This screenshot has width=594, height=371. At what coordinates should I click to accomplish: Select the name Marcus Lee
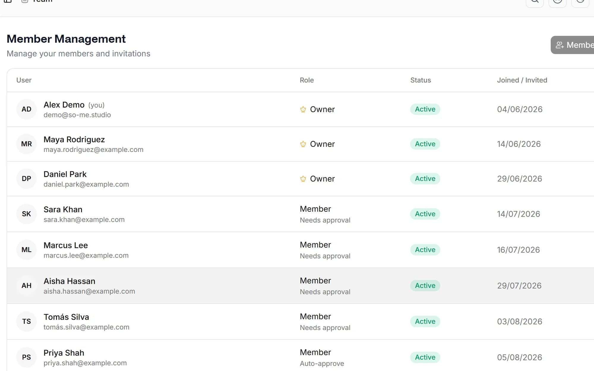pyautogui.click(x=66, y=245)
